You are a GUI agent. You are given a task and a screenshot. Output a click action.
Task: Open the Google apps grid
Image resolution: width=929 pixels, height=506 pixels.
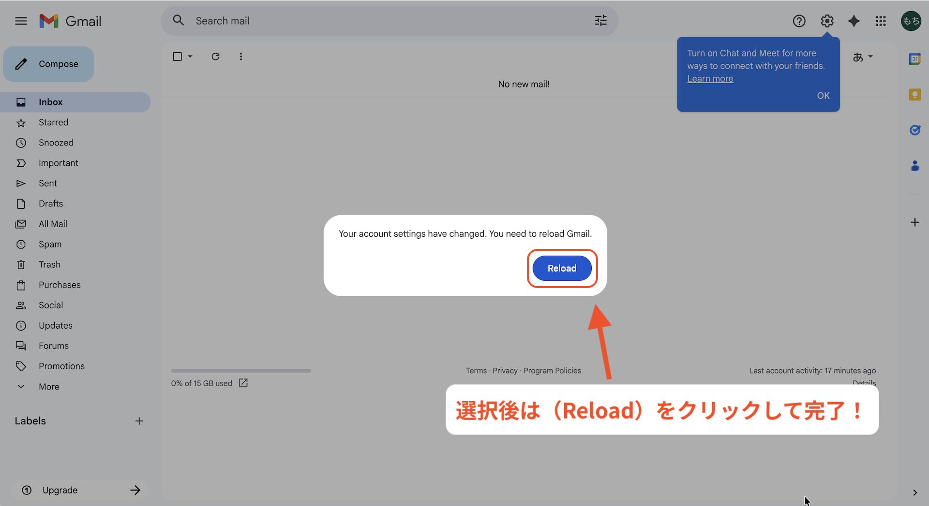[880, 21]
